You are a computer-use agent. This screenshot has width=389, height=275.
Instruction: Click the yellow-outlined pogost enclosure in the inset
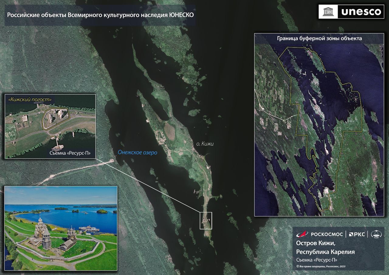click(x=55, y=119)
